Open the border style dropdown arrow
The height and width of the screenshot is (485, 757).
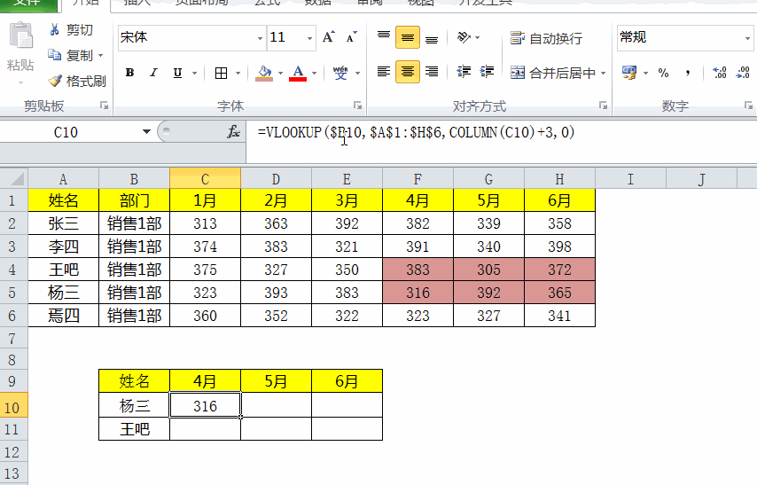[238, 74]
